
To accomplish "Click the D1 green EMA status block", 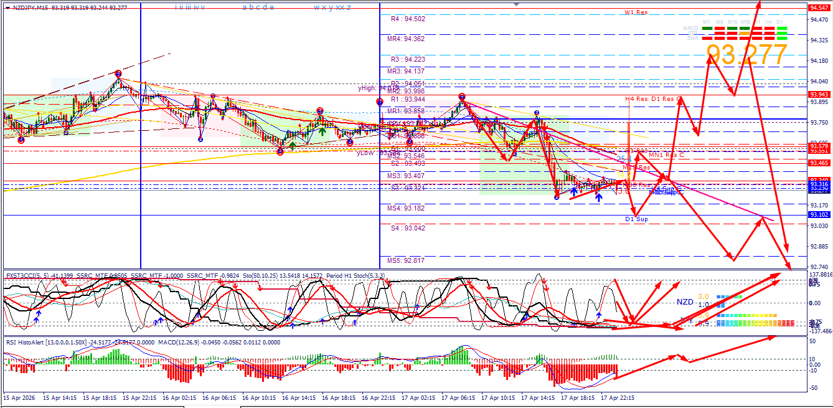I will (x=782, y=38).
